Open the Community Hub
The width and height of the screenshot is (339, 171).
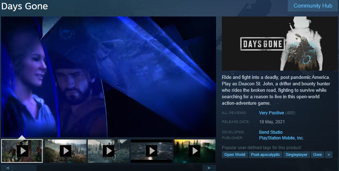point(313,6)
